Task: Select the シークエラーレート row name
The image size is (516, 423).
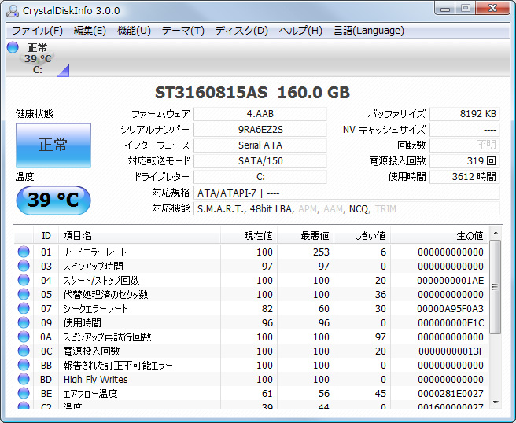Action: pyautogui.click(x=95, y=308)
